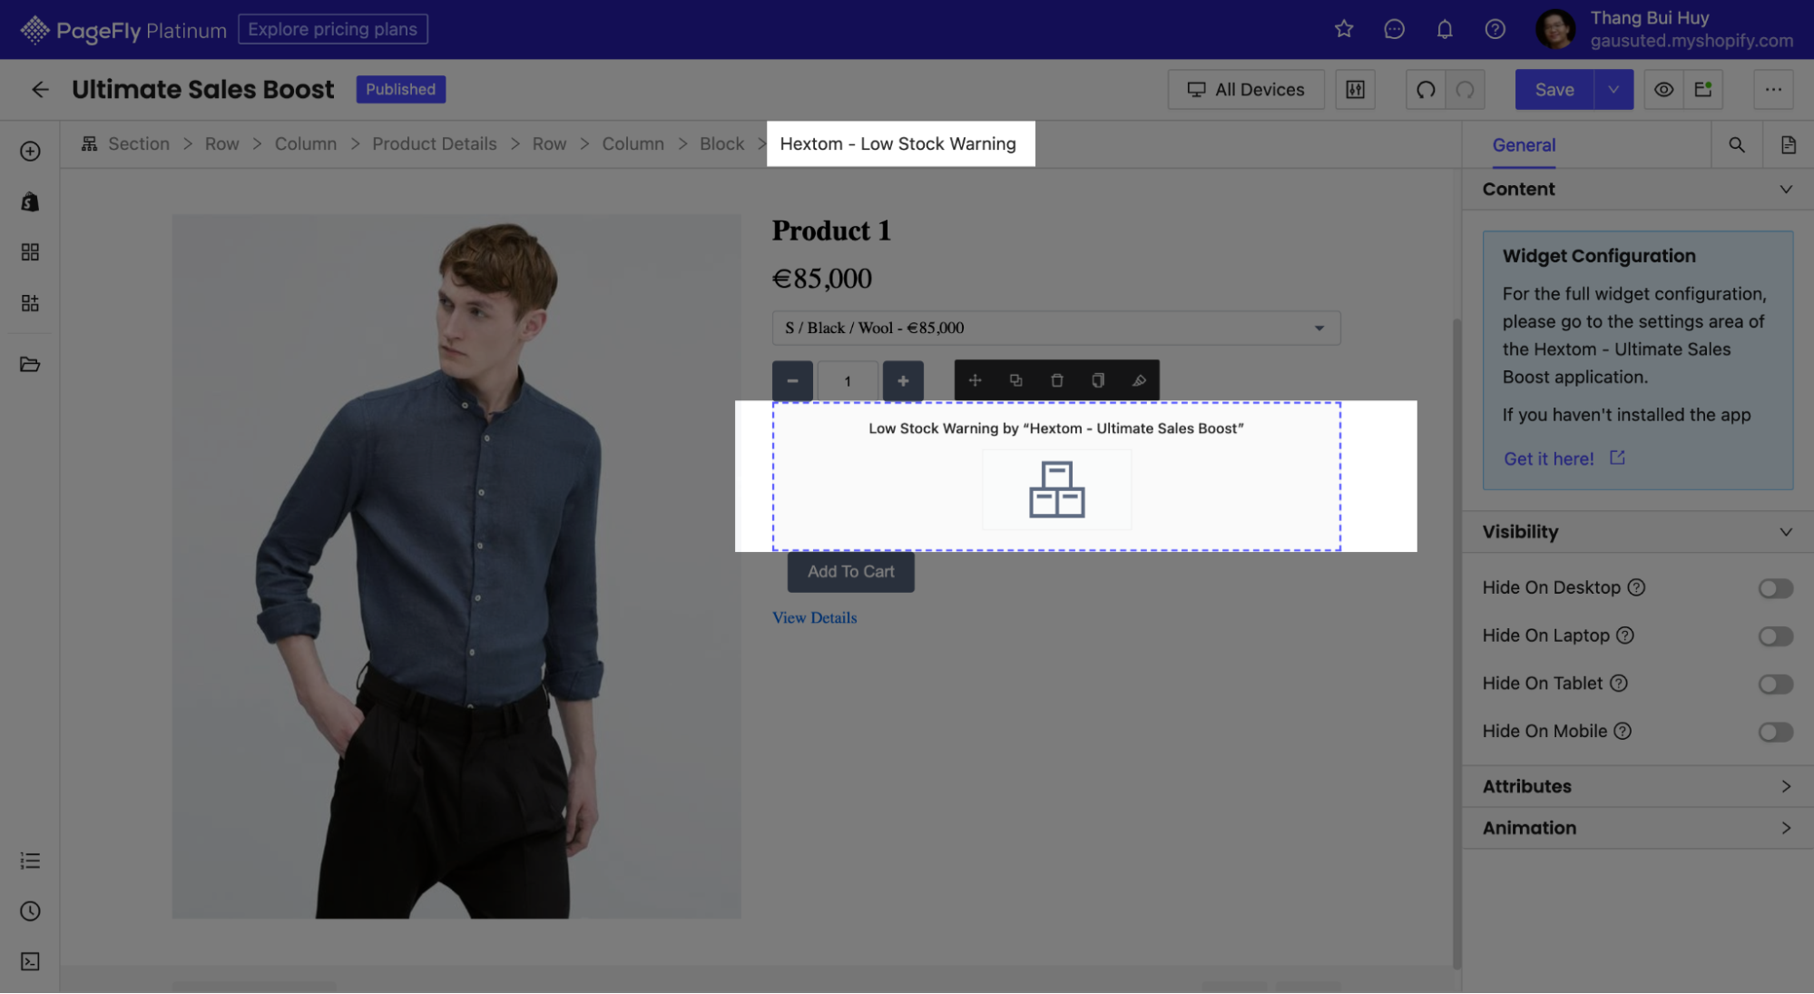
Task: Collapse the Visibility section
Action: [1638, 532]
